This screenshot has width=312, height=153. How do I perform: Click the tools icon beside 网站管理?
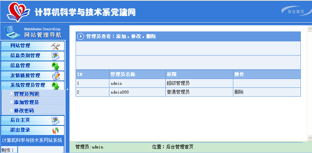(55, 46)
